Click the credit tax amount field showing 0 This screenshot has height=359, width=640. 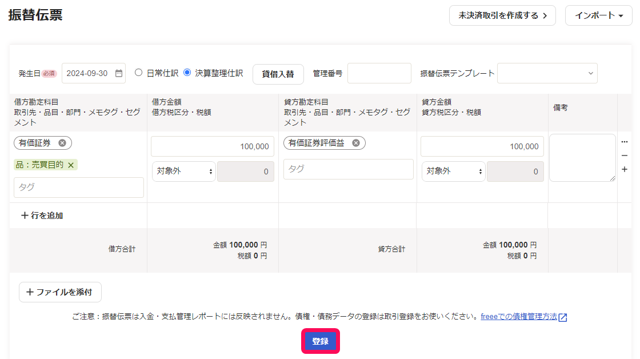pos(515,171)
